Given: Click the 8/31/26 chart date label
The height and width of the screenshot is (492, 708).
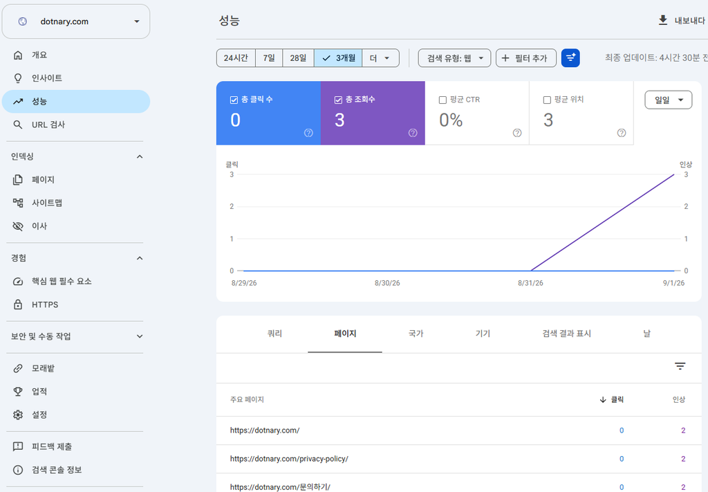Looking at the screenshot, I should tap(530, 283).
